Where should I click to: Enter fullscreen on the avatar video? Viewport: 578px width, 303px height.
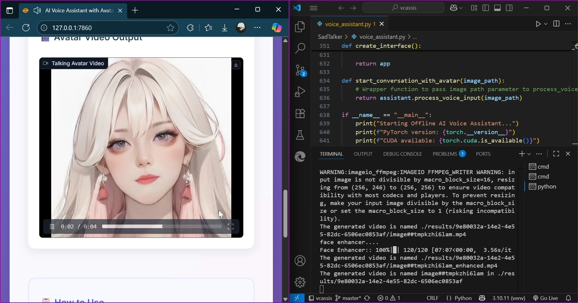[x=231, y=227]
